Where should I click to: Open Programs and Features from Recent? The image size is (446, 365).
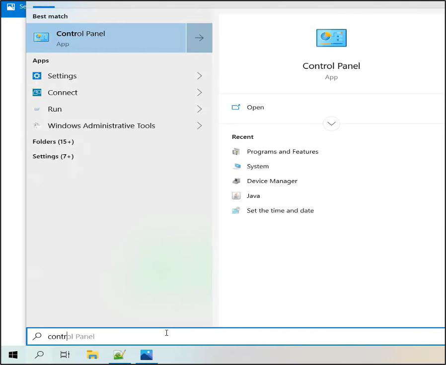pyautogui.click(x=282, y=152)
